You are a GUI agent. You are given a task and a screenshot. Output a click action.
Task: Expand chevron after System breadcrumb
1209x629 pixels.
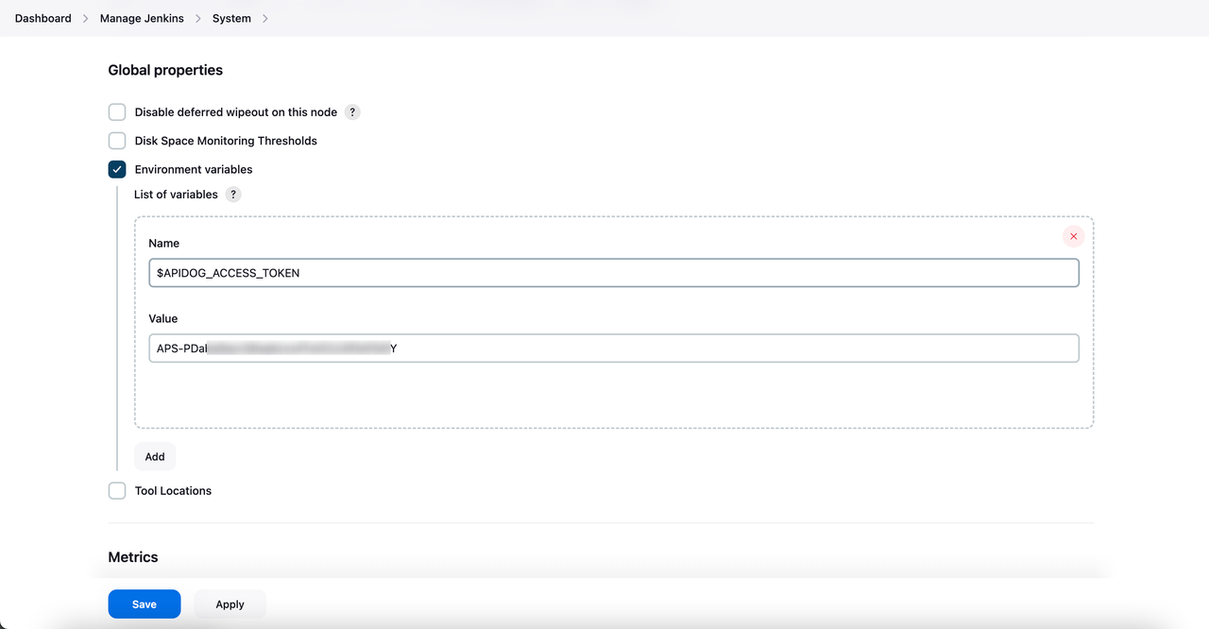[x=265, y=18]
